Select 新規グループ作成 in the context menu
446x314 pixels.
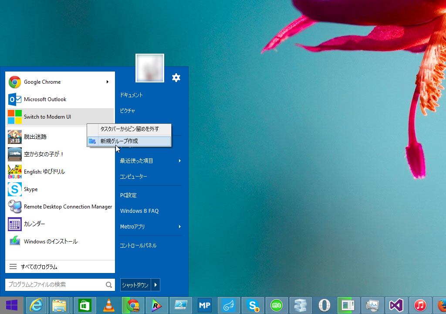point(129,141)
